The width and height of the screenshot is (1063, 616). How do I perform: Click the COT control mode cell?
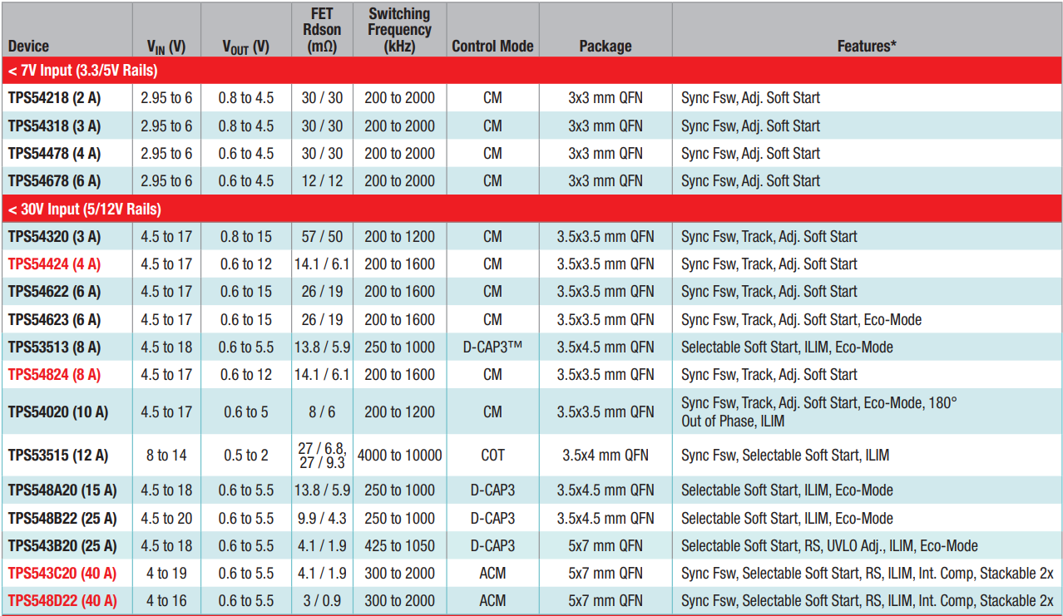click(492, 456)
